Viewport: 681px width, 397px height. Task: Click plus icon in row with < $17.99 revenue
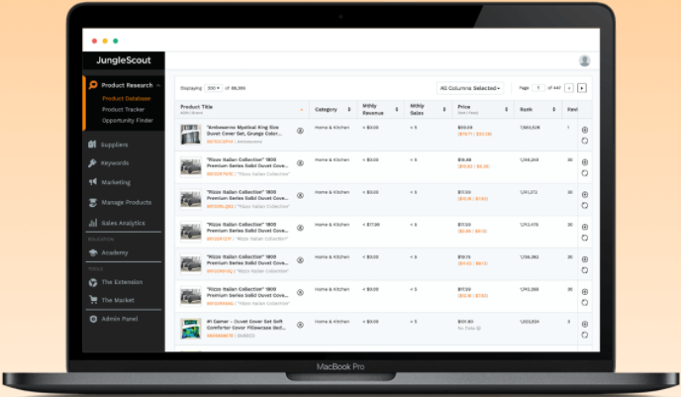pyautogui.click(x=585, y=227)
